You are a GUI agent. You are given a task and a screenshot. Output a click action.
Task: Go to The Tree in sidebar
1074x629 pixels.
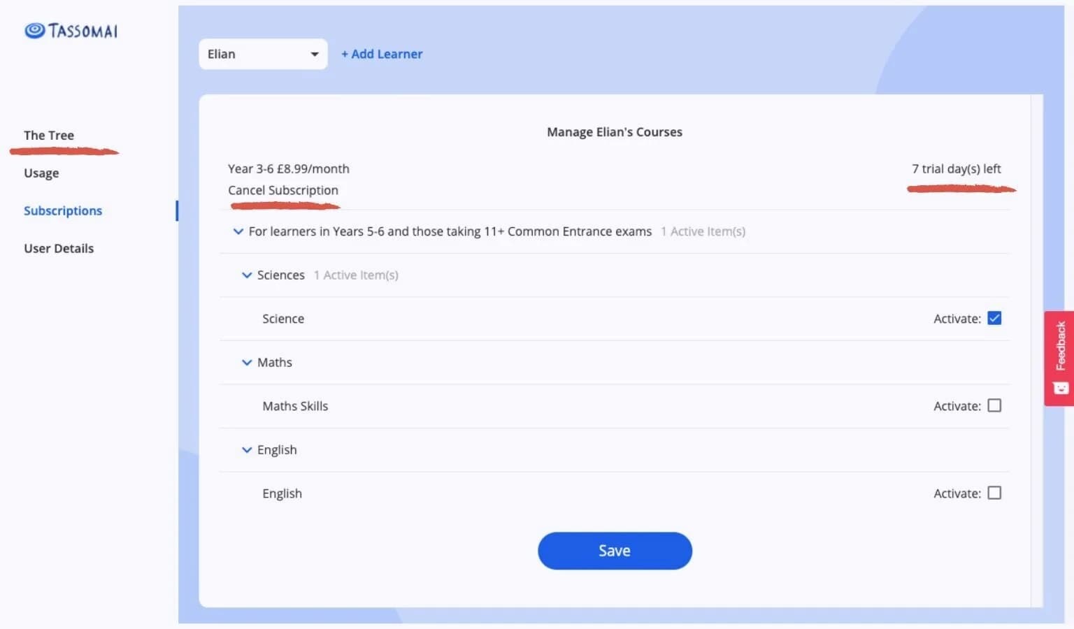click(49, 136)
